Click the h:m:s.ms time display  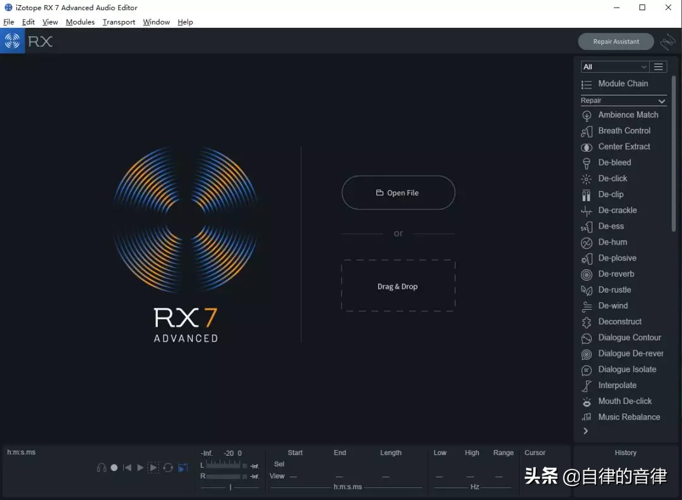21,452
